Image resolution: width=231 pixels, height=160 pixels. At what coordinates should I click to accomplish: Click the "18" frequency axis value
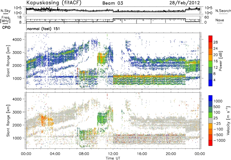19,17
